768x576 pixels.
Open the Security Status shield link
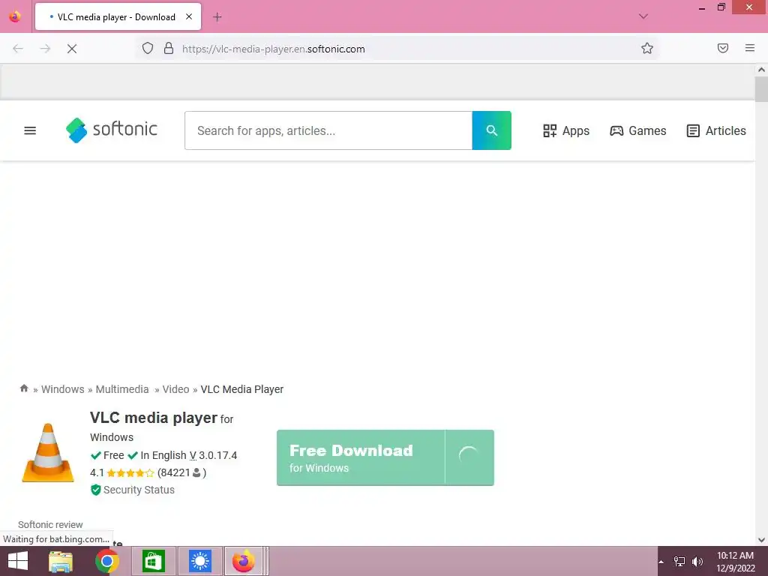point(133,490)
